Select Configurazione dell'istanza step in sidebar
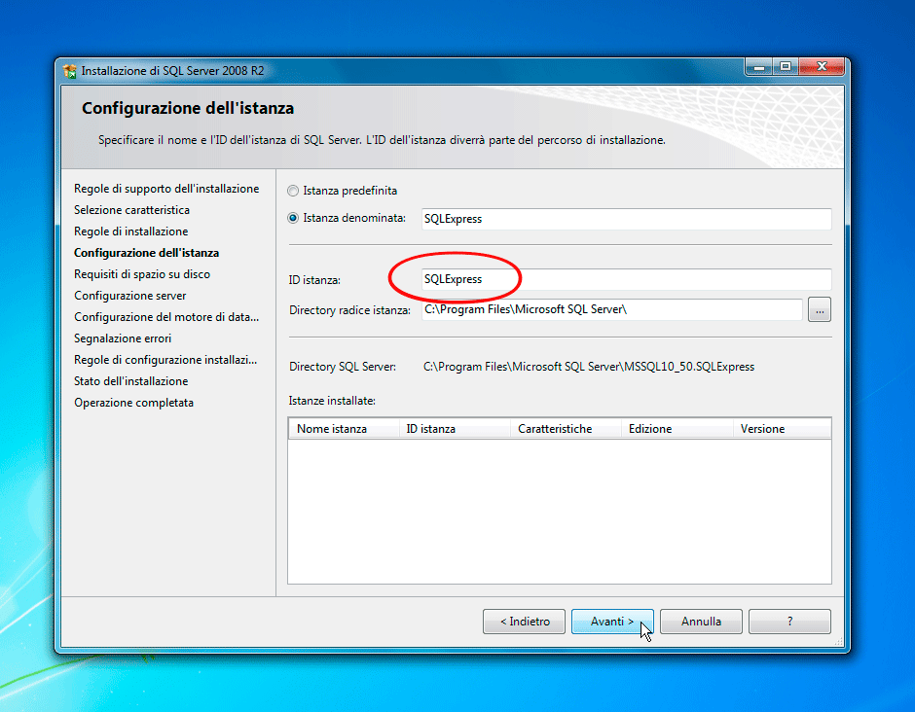The width and height of the screenshot is (915, 712). tap(146, 253)
